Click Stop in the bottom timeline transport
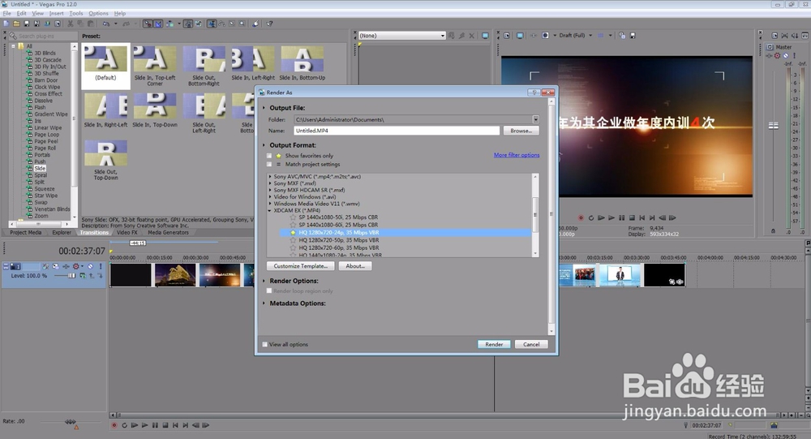This screenshot has height=439, width=811. click(x=165, y=425)
